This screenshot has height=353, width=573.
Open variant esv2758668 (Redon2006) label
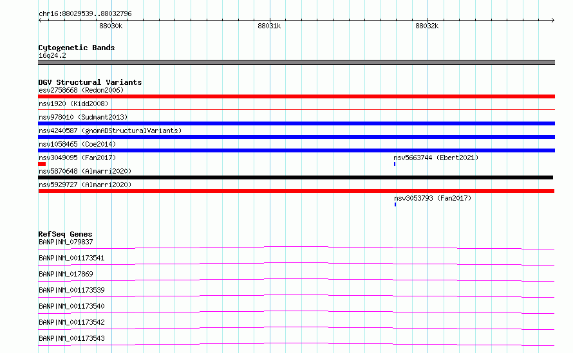coord(81,90)
